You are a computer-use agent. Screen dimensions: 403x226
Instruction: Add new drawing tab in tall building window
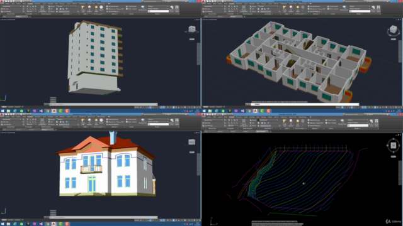[30, 17]
